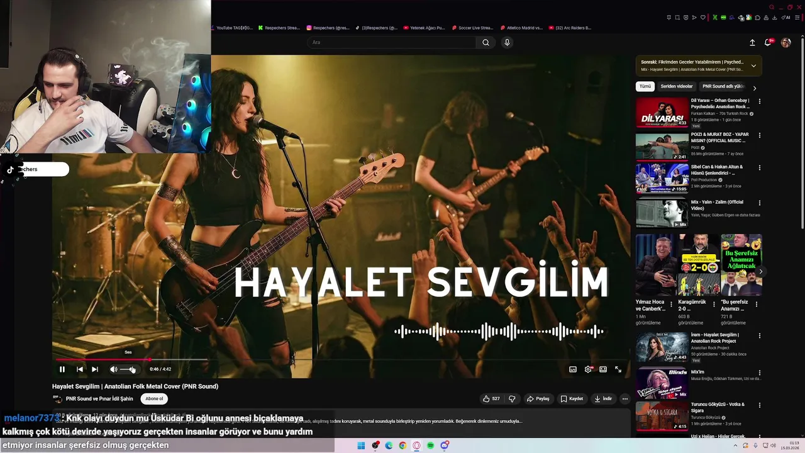The height and width of the screenshot is (453, 805).
Task: Adjust the volume slider handle
Action: pyautogui.click(x=132, y=369)
